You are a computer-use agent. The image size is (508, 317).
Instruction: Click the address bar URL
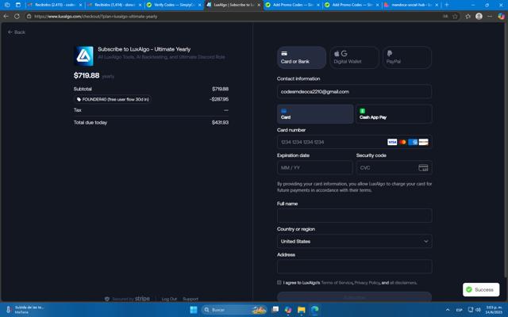pyautogui.click(x=96, y=16)
